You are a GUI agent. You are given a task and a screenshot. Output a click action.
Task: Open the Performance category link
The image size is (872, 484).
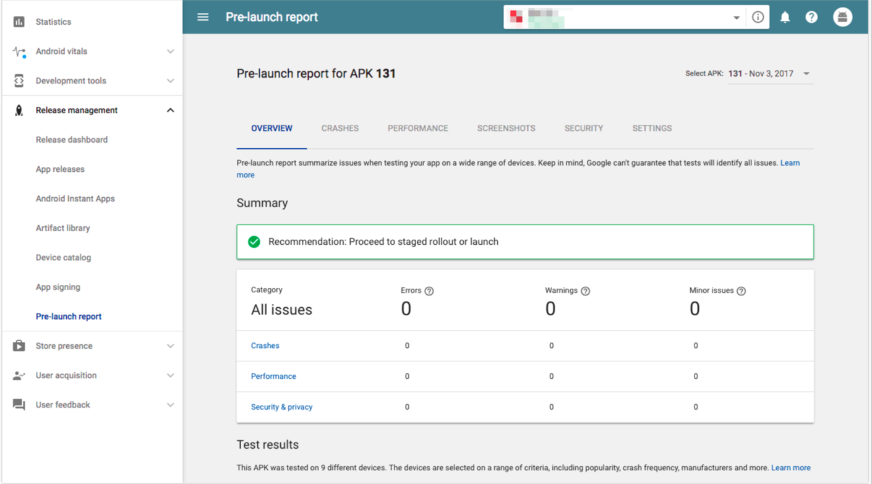[273, 376]
